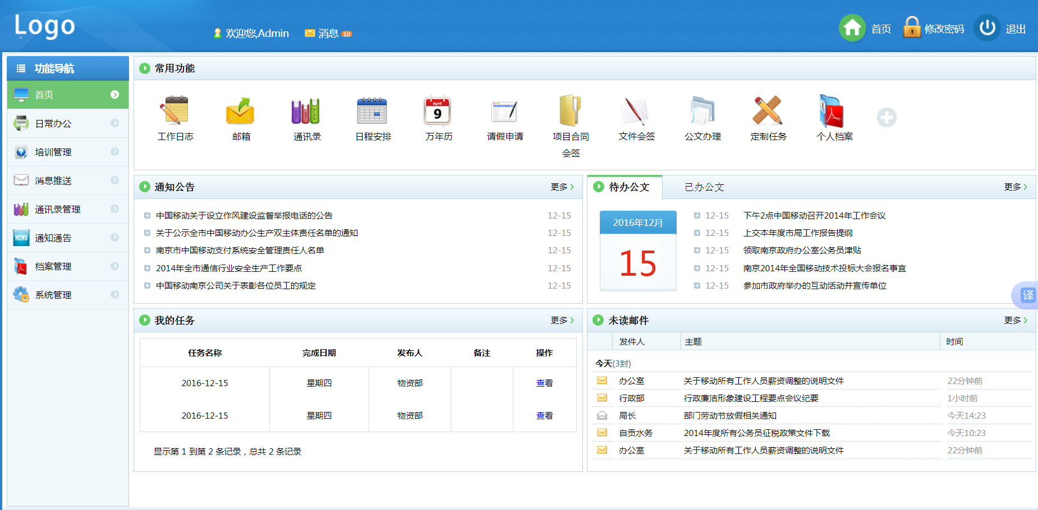Open the 工作日志 work log icon
Screen dimensions: 1038x510
click(x=174, y=110)
